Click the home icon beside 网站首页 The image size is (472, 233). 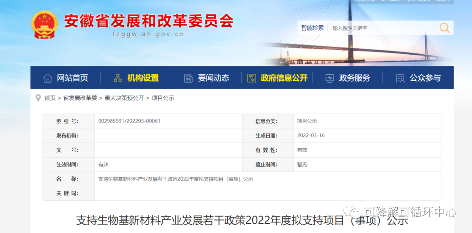tap(48, 78)
